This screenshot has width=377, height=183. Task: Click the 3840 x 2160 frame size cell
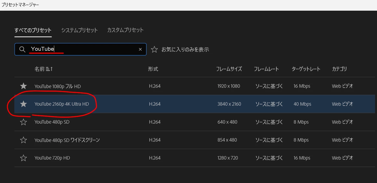(x=229, y=104)
